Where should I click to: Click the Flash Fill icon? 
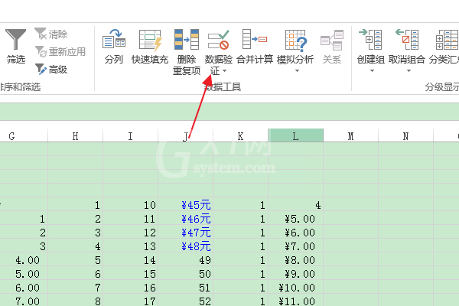click(x=150, y=40)
